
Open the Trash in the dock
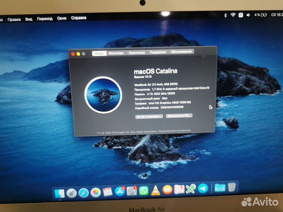click(232, 187)
